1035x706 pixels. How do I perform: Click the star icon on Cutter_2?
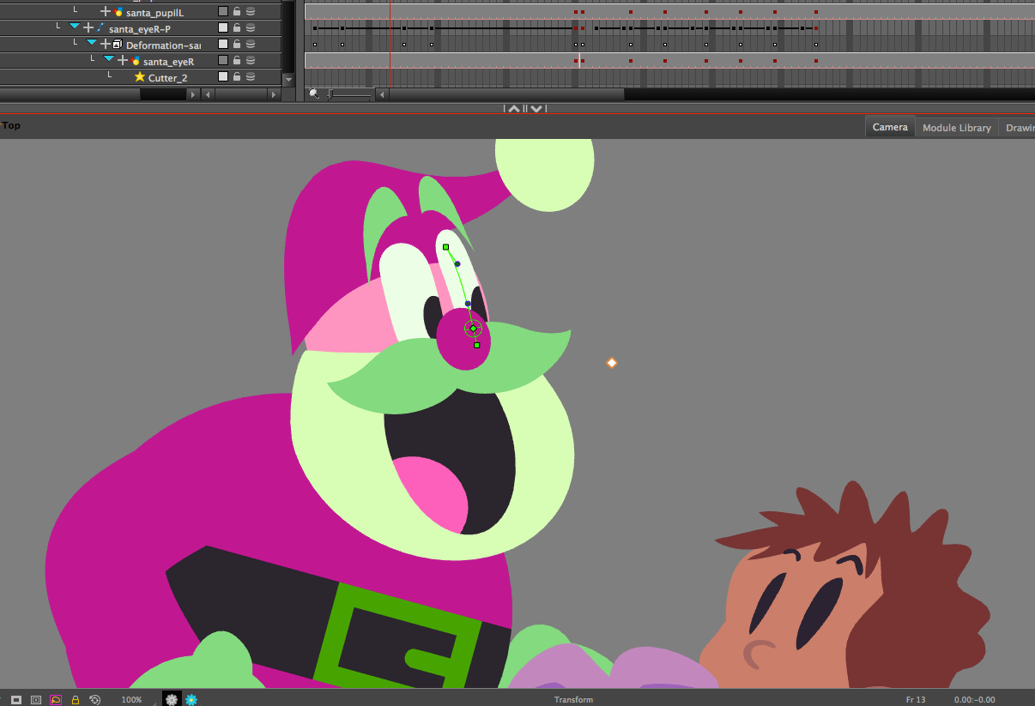140,77
